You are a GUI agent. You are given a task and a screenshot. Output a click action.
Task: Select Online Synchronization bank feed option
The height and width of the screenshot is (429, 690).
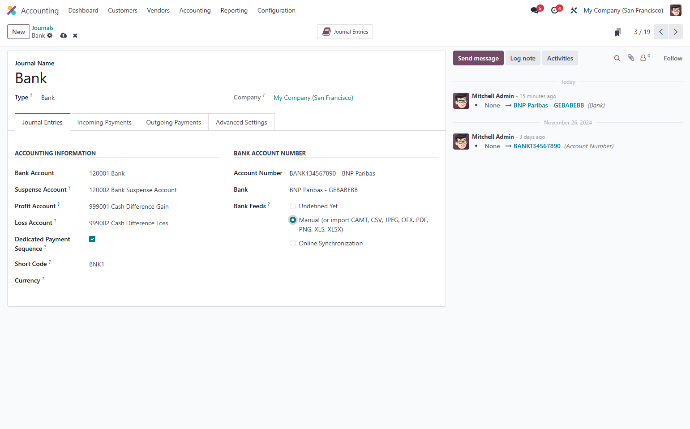pos(293,243)
